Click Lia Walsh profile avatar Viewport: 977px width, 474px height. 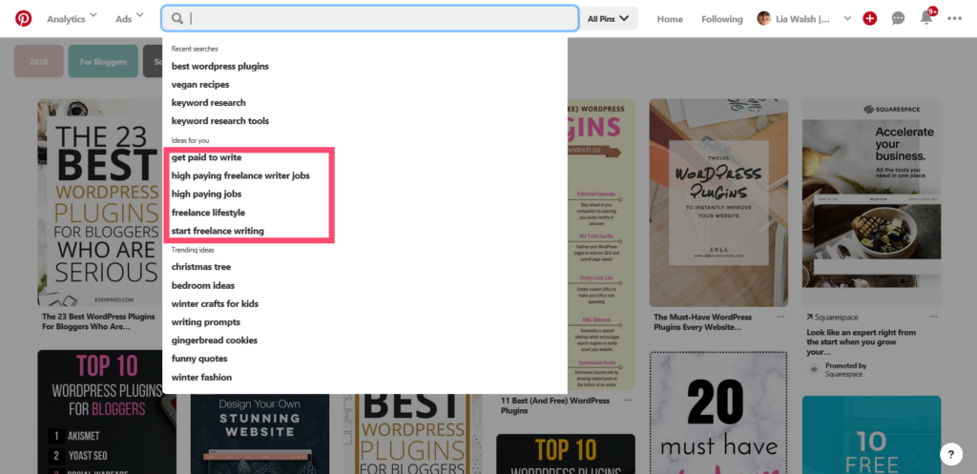763,19
